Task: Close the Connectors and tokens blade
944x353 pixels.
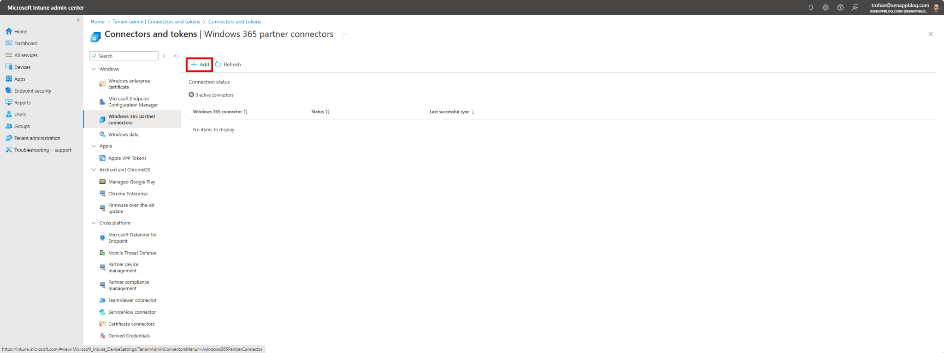Action: pyautogui.click(x=931, y=34)
